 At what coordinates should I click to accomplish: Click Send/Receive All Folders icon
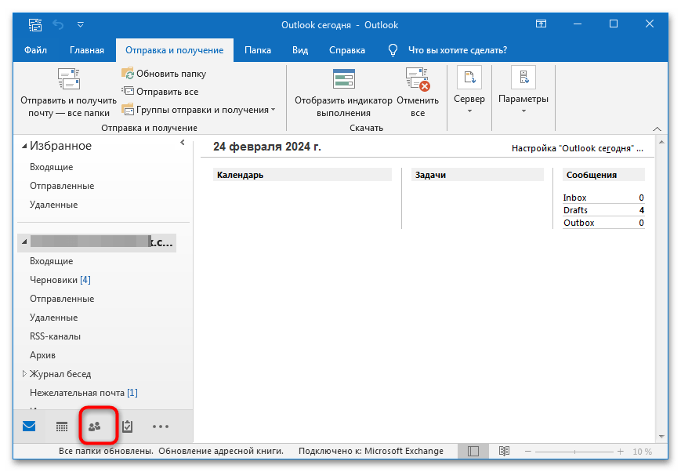click(x=69, y=78)
